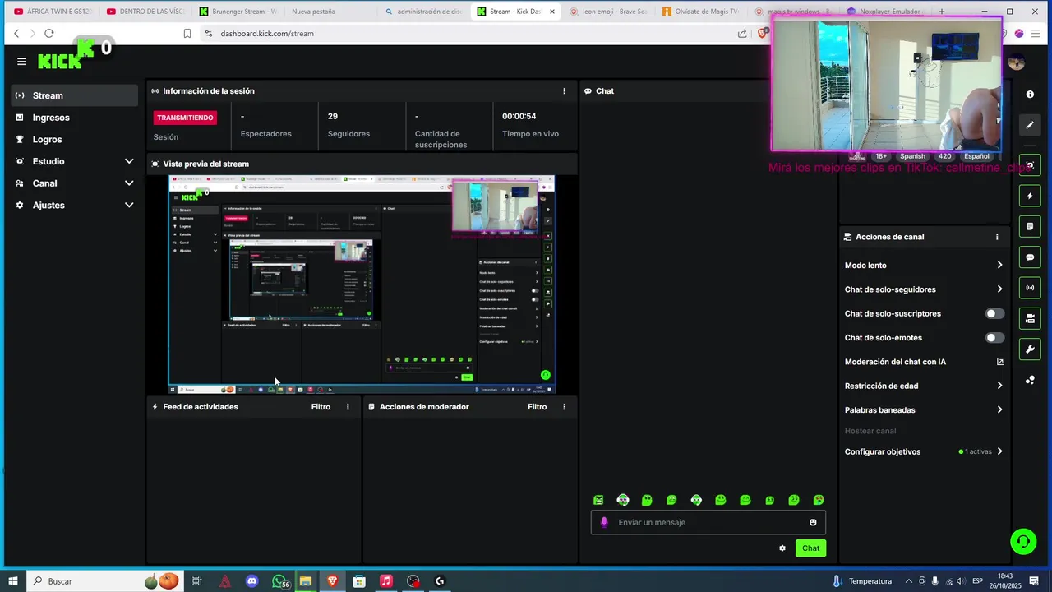Open the hamburger menu beside Kick logo

(21, 62)
